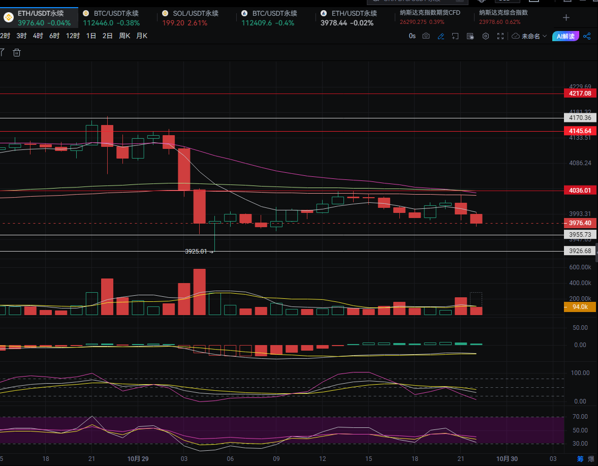Click the 0s countdown label
This screenshot has width=598, height=466.
[x=412, y=36]
